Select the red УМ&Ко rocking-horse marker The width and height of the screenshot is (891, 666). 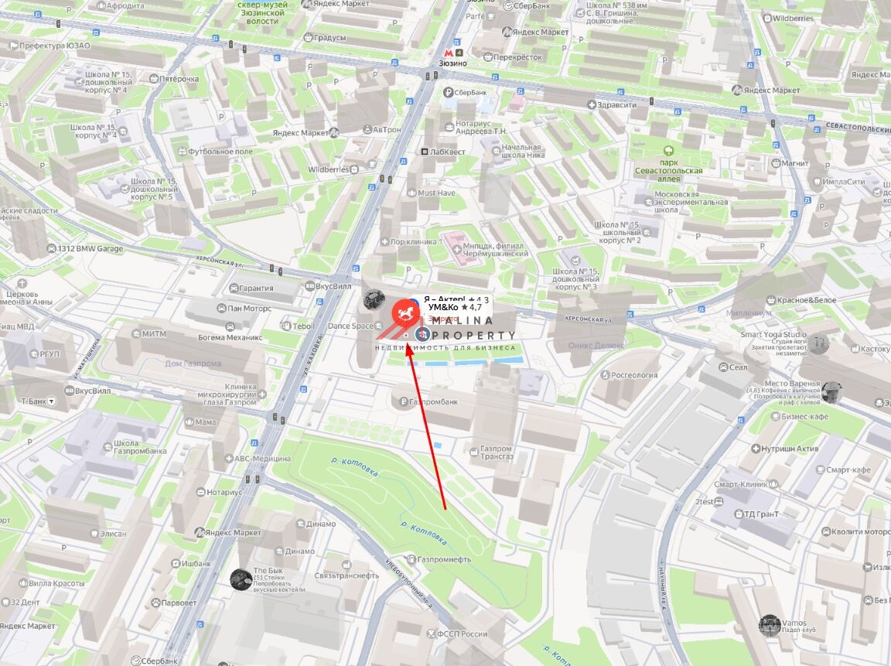(x=406, y=312)
